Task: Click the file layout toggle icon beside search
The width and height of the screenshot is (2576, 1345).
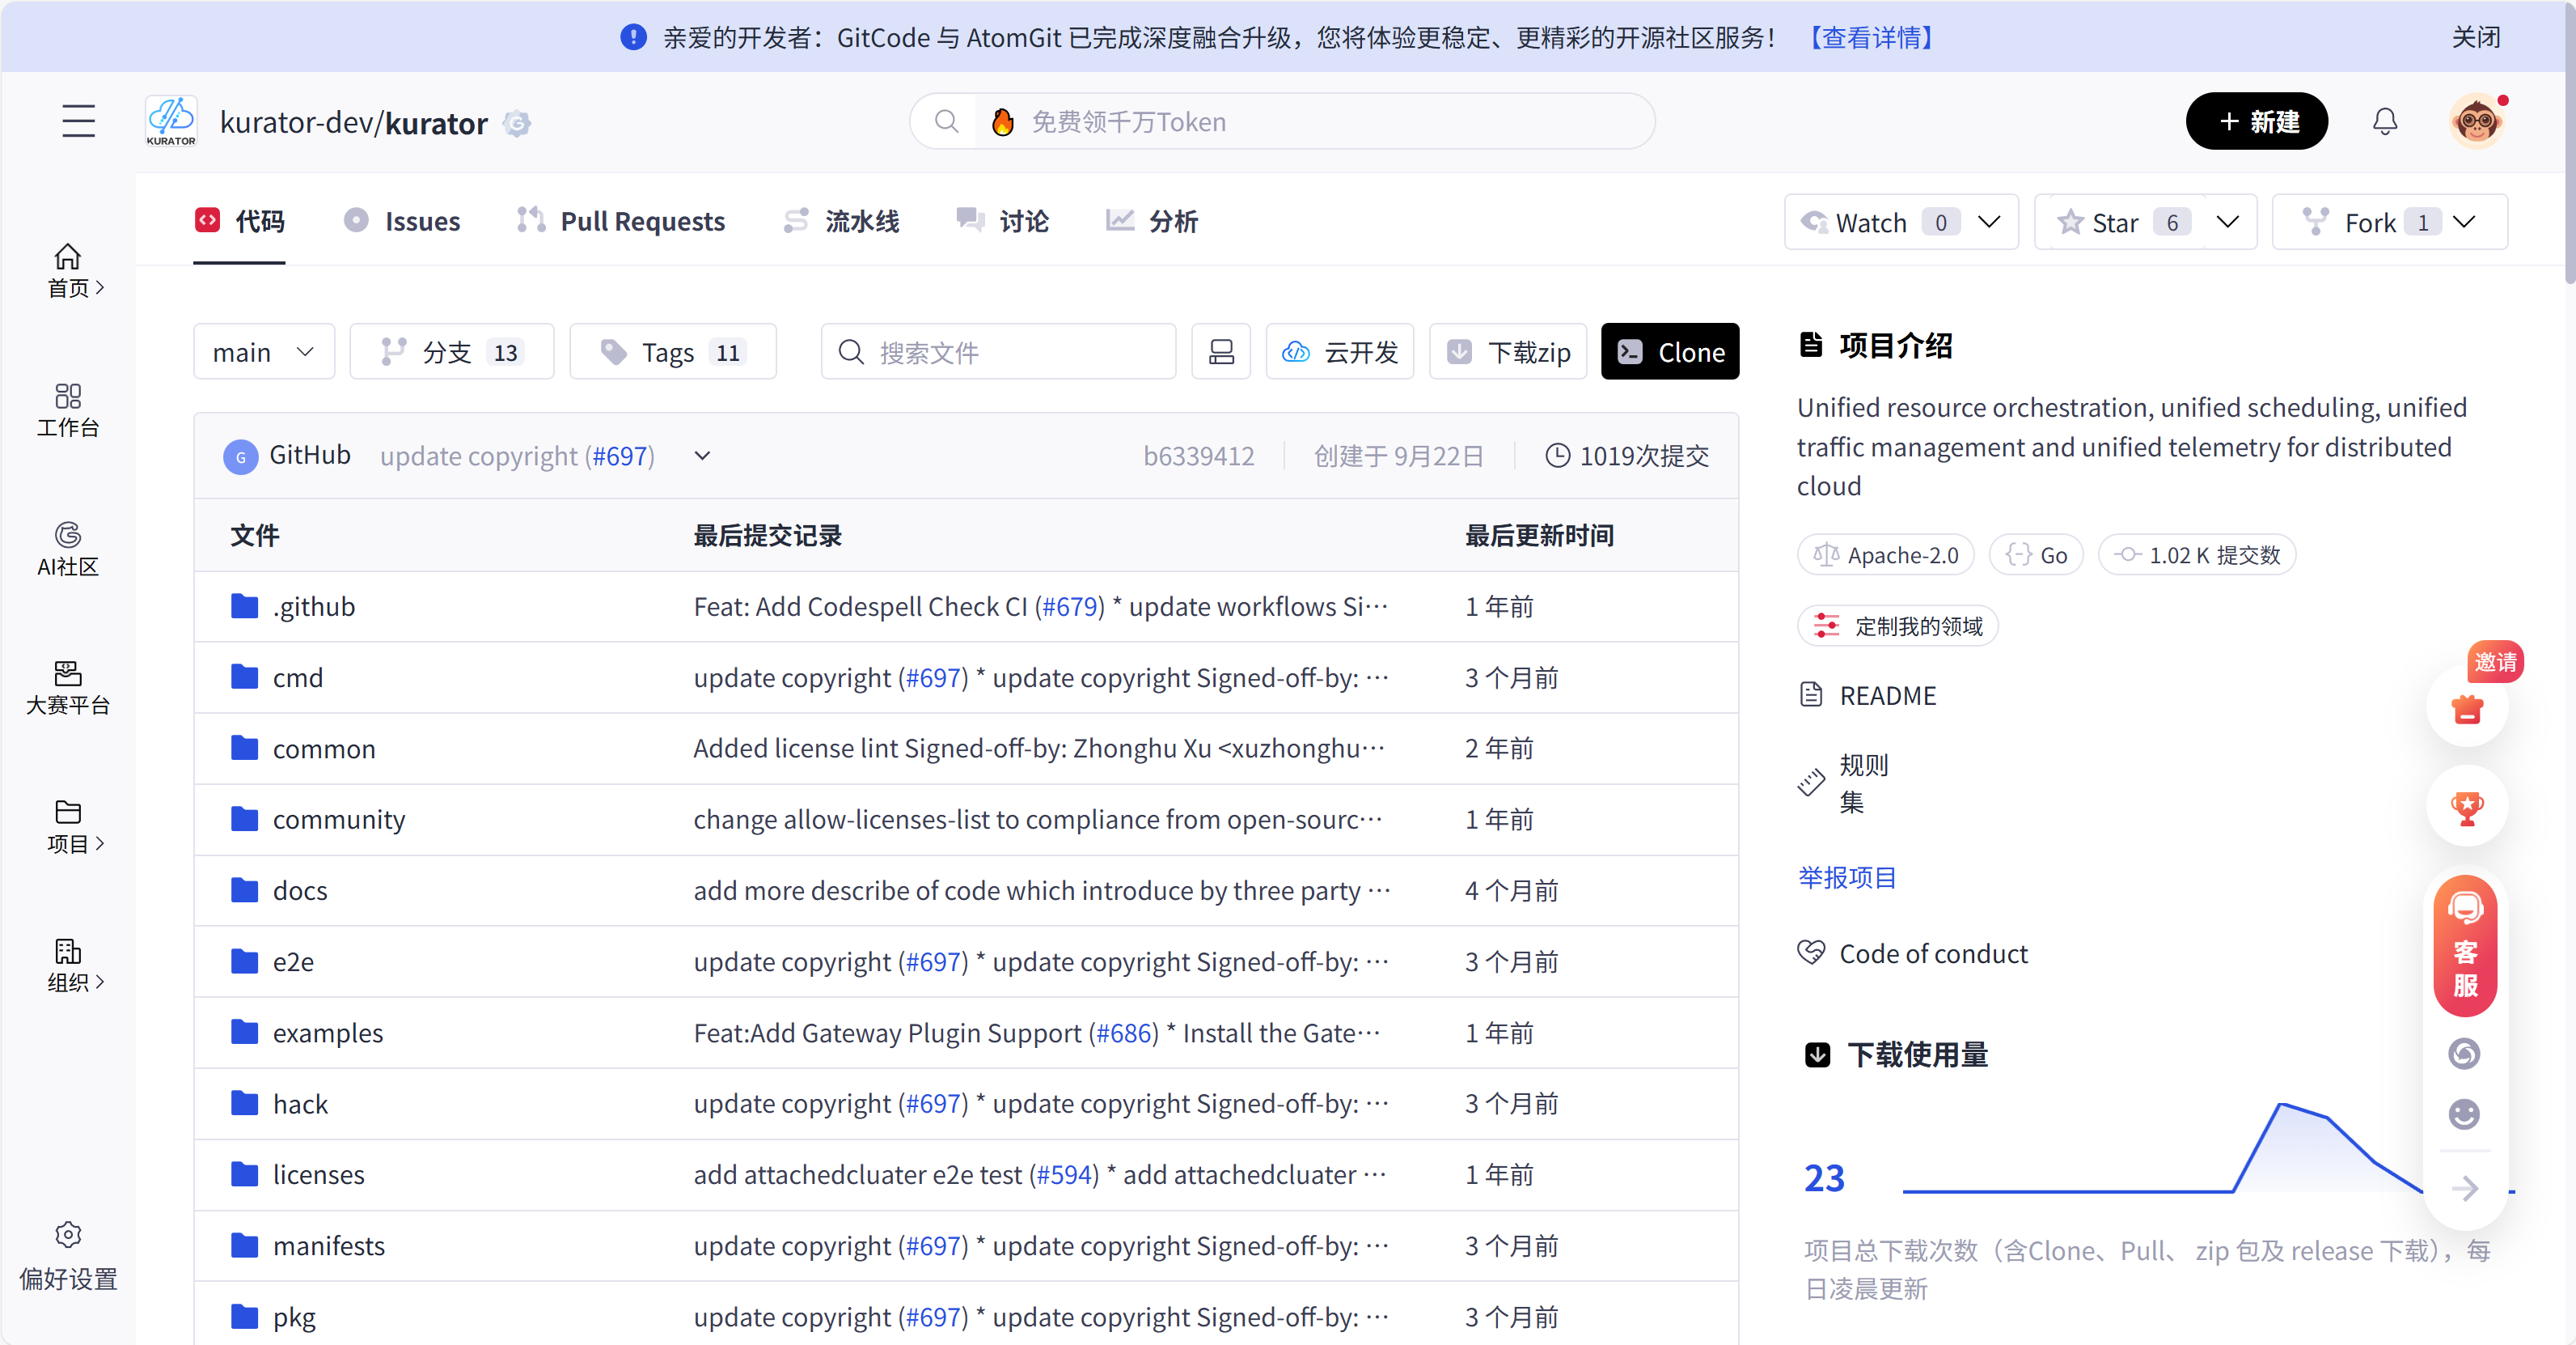Action: point(1221,351)
